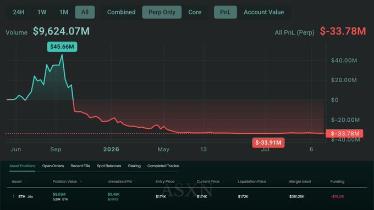Click the May x-axis label

click(x=164, y=149)
